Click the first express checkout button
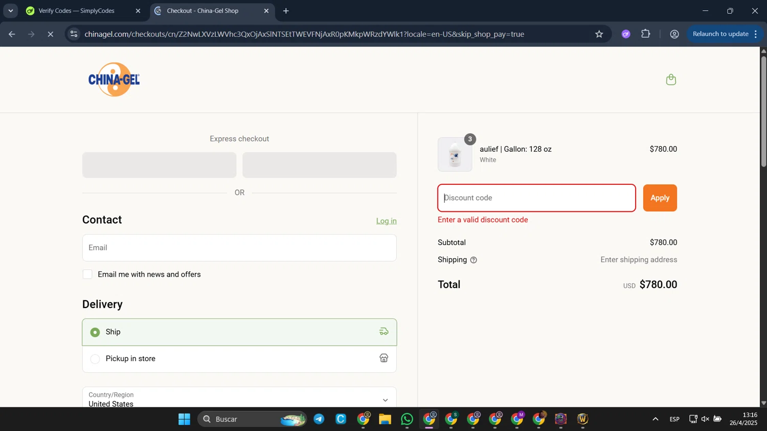The height and width of the screenshot is (431, 767). pyautogui.click(x=160, y=165)
